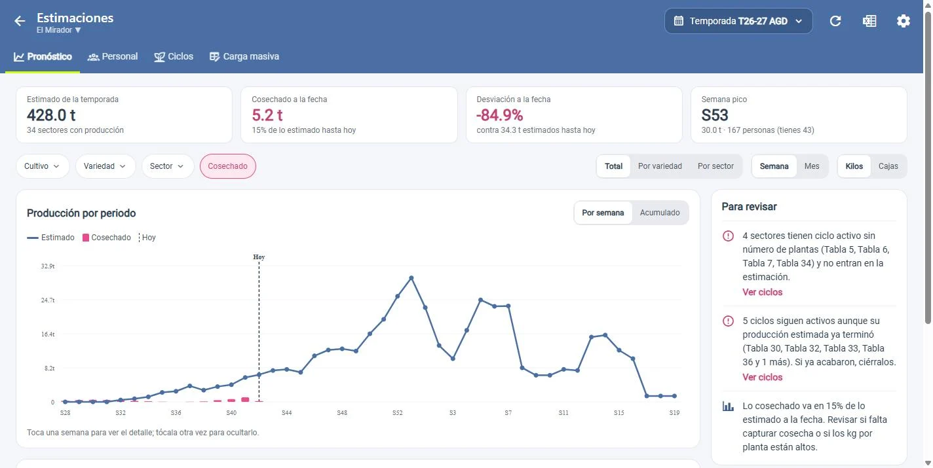Open 'Ver ciclos' under the active cycles alert
This screenshot has height=468, width=933.
tap(762, 377)
